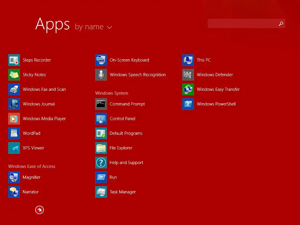Viewport: 300px width, 225px height.
Task: Open Windows Speech Recognition microphone icon
Action: pyautogui.click(x=101, y=75)
